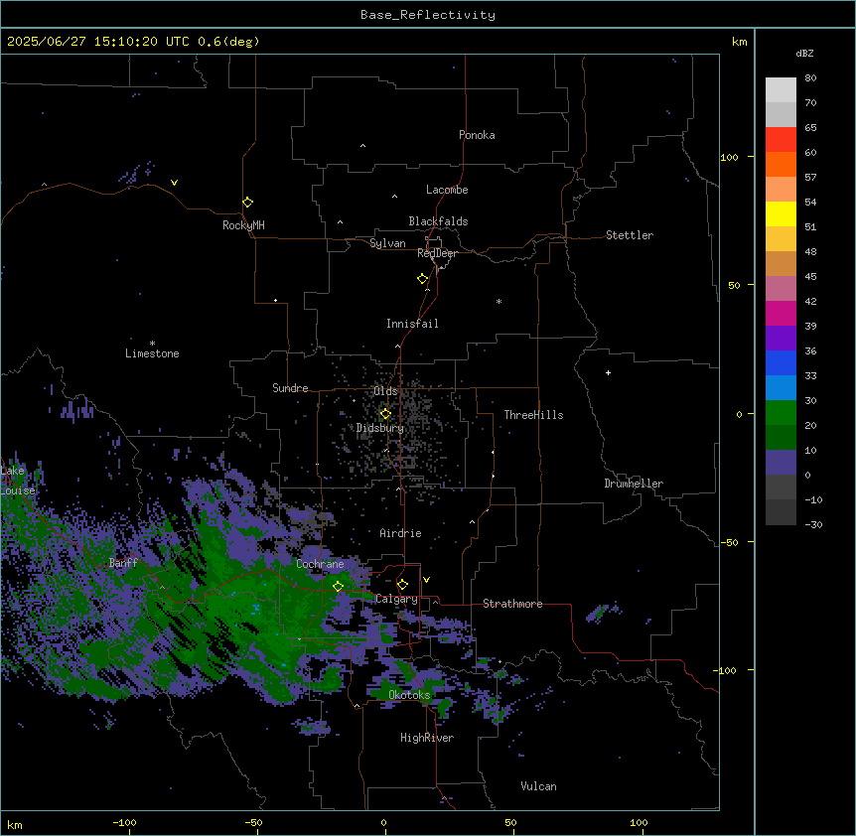Click the Okotoks label
This screenshot has height=836, width=856.
pos(409,695)
